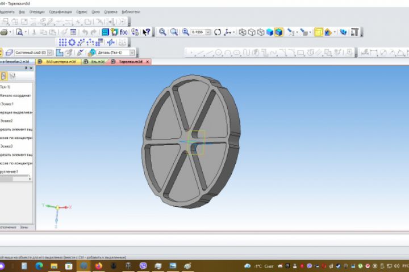Open the Справка menu

click(x=111, y=12)
